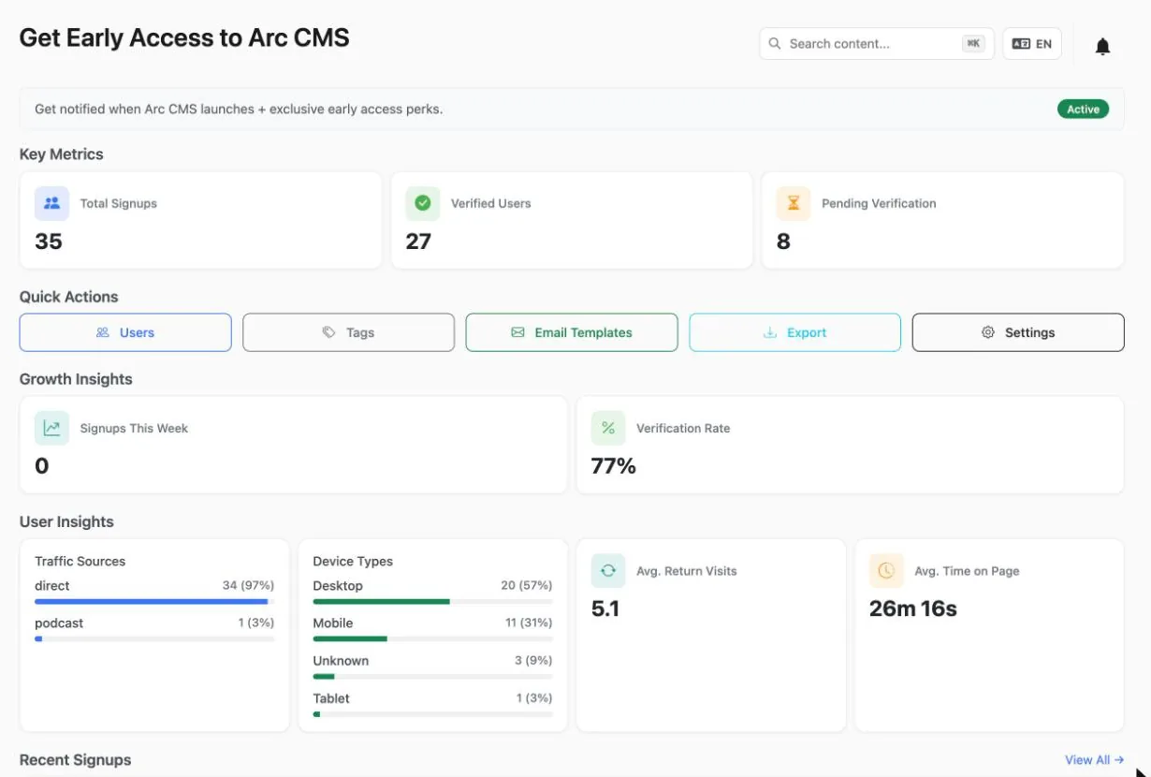Open the Tags quick action
This screenshot has width=1151, height=777.
point(348,332)
